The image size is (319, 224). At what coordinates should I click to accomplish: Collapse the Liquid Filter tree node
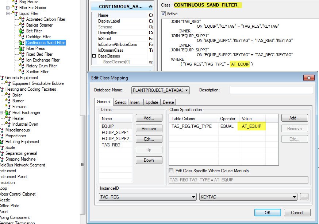pyautogui.click(x=8, y=13)
